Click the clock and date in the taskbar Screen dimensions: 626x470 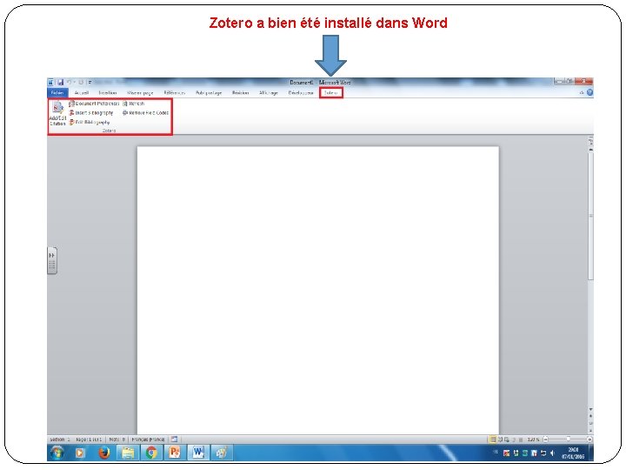(x=573, y=453)
